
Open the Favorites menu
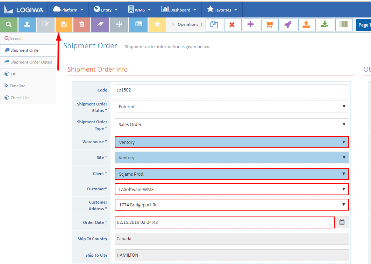click(x=222, y=9)
